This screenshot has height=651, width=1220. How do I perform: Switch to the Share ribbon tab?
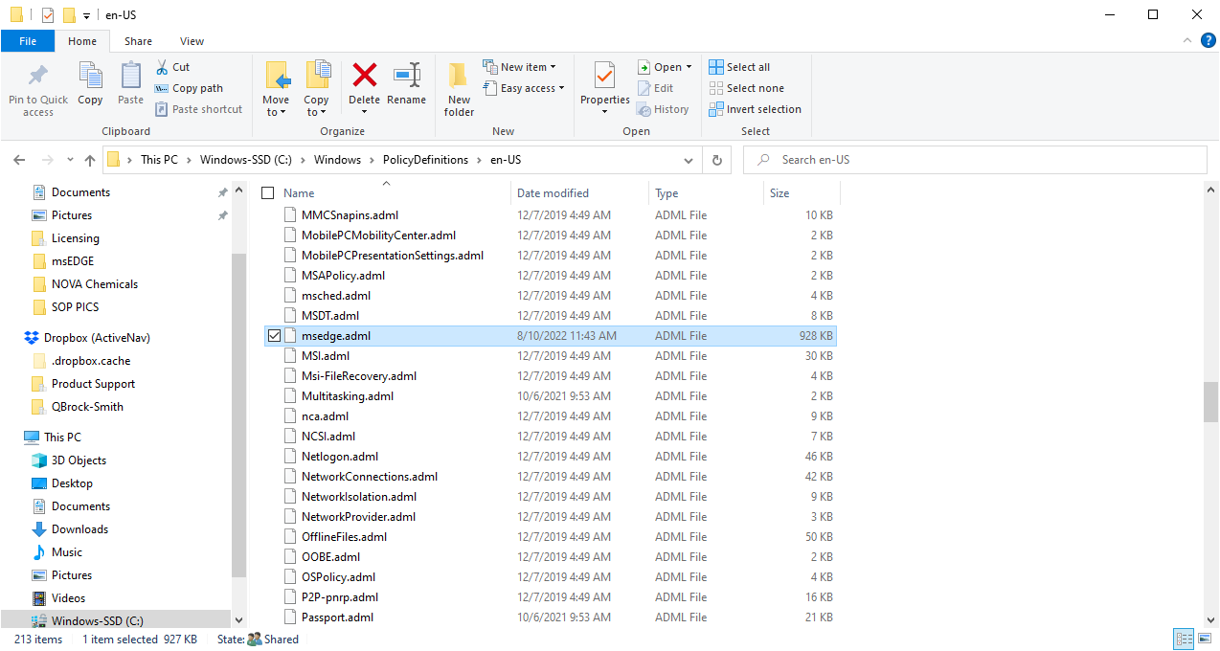[x=138, y=41]
